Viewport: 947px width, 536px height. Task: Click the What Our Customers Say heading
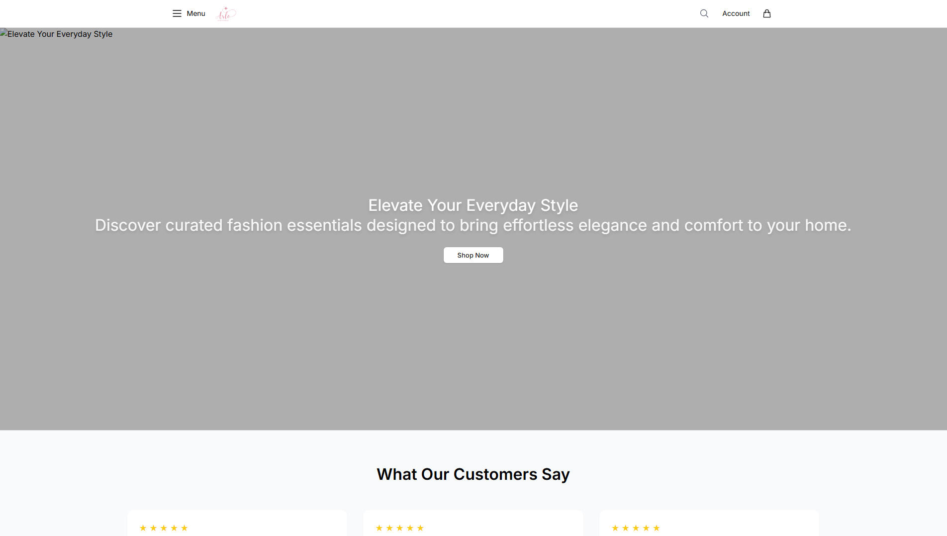tap(473, 474)
